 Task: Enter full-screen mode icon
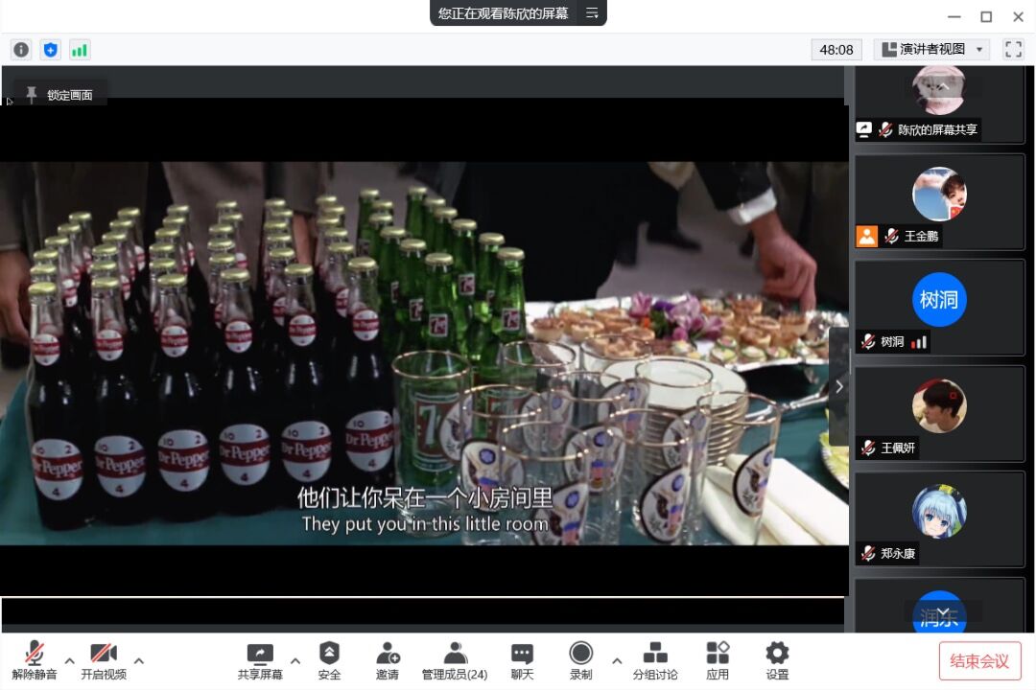point(1013,50)
